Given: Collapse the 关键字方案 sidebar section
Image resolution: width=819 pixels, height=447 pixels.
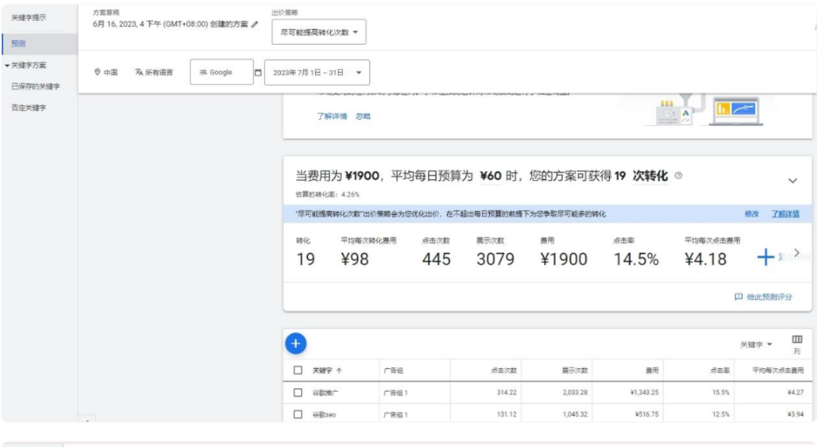Looking at the screenshot, I should (7, 66).
